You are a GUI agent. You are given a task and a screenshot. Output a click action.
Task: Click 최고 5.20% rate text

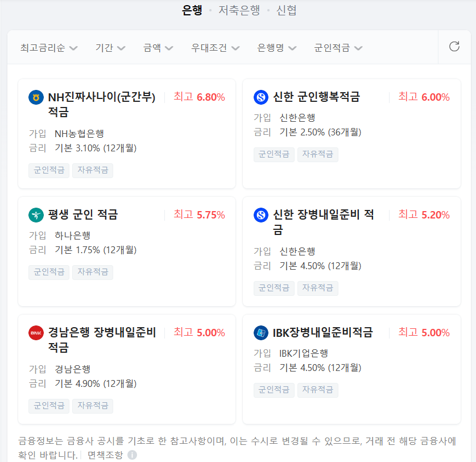pos(424,214)
